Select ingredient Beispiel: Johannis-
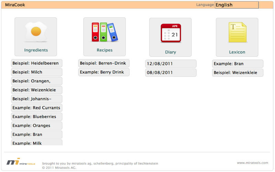The image size is (275, 172). tap(37, 99)
